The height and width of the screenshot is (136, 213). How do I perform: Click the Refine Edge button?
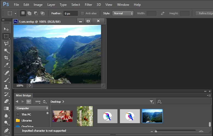205,13
